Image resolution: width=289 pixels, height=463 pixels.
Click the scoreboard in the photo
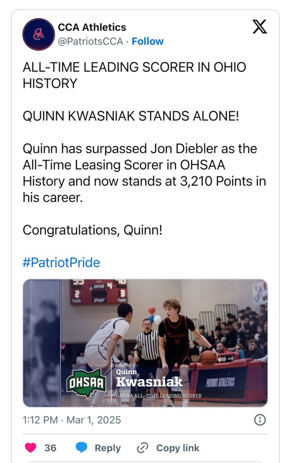click(98, 292)
